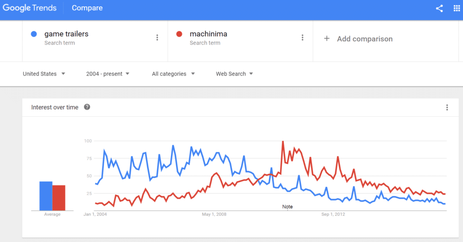Viewport: 463px width, 242px height.
Task: Click the Compare header label
Action: click(87, 8)
